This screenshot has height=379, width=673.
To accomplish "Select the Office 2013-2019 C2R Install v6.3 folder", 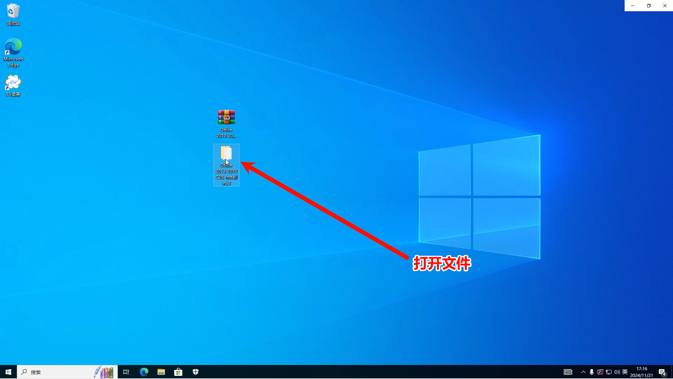I will [x=226, y=165].
